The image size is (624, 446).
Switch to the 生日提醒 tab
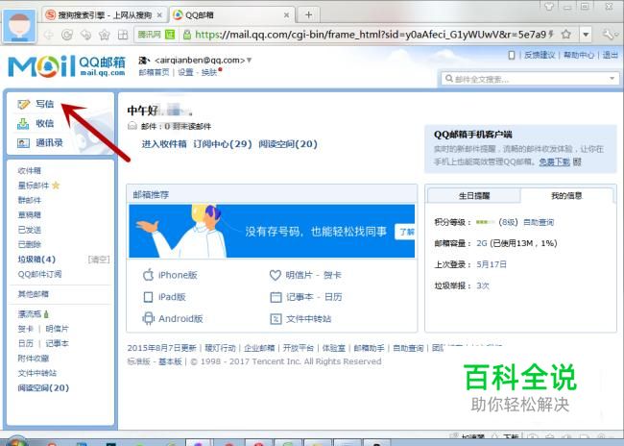coord(474,196)
